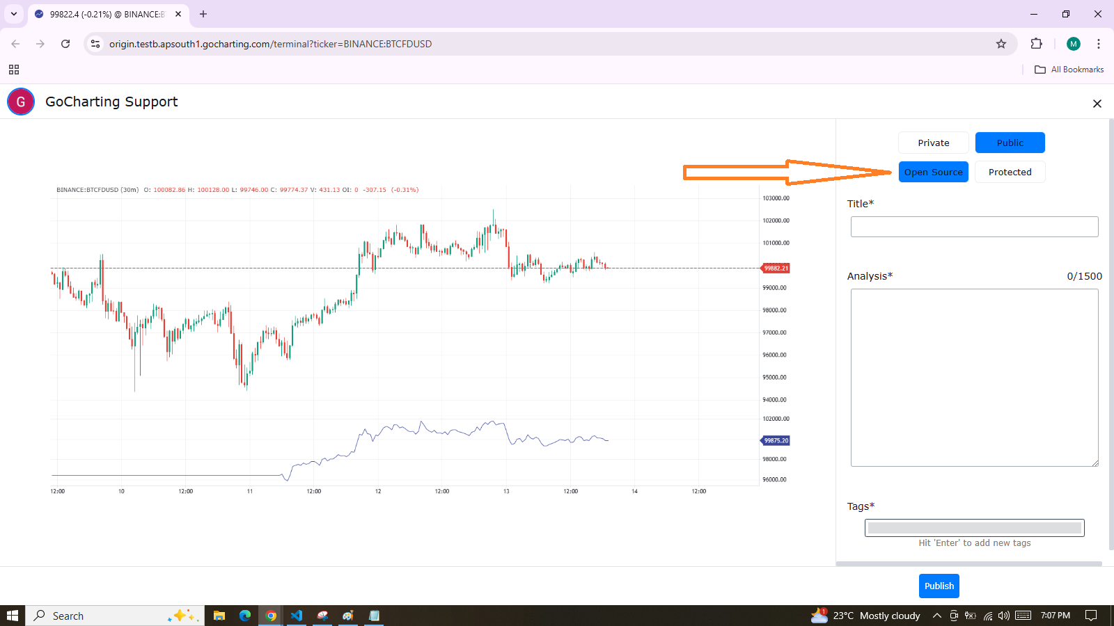Open the browser Extensions puzzle icon
The width and height of the screenshot is (1114, 626).
click(x=1036, y=44)
